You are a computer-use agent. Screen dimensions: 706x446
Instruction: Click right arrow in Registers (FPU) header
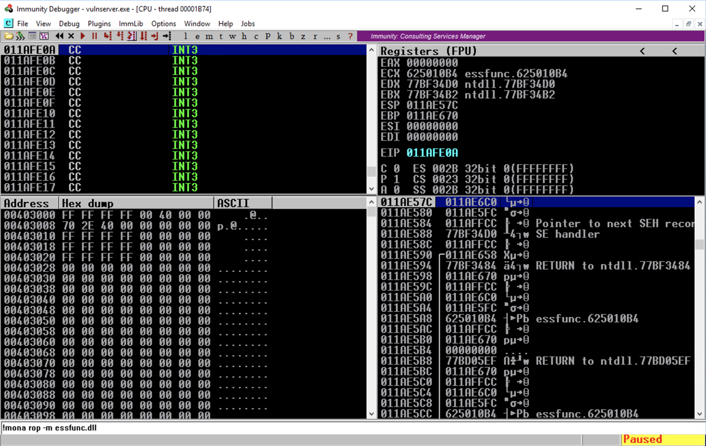675,51
